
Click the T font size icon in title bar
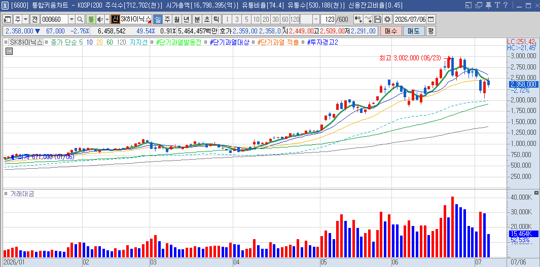(x=497, y=5)
